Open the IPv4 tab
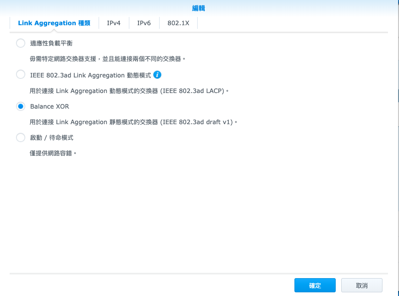 [114, 23]
